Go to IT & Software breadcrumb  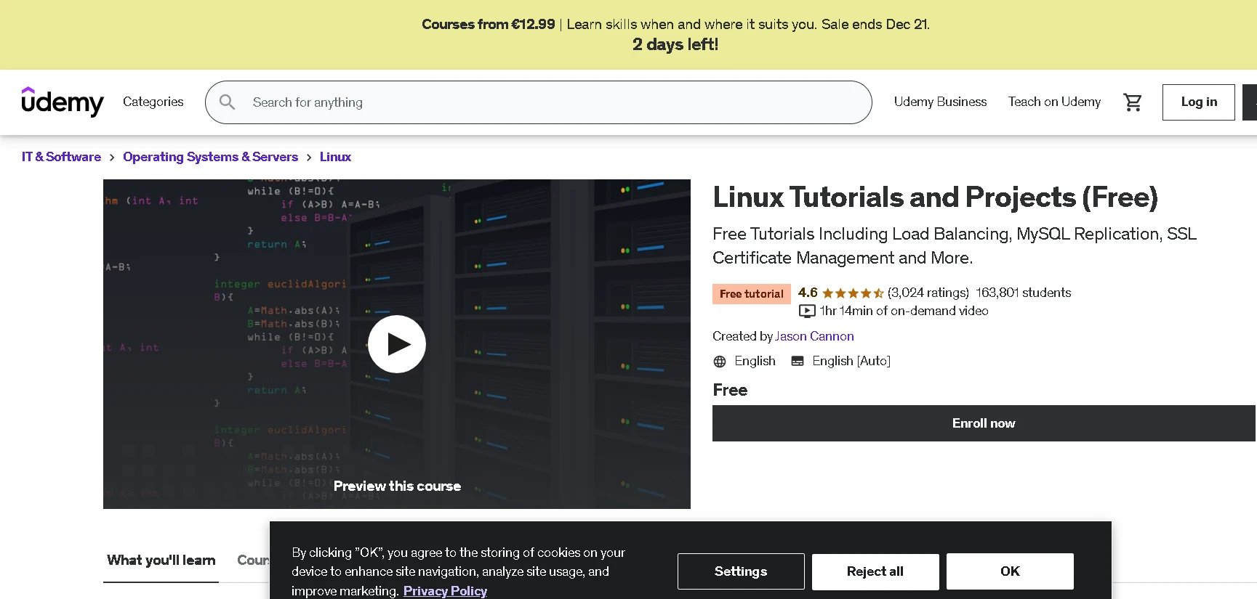coord(61,157)
